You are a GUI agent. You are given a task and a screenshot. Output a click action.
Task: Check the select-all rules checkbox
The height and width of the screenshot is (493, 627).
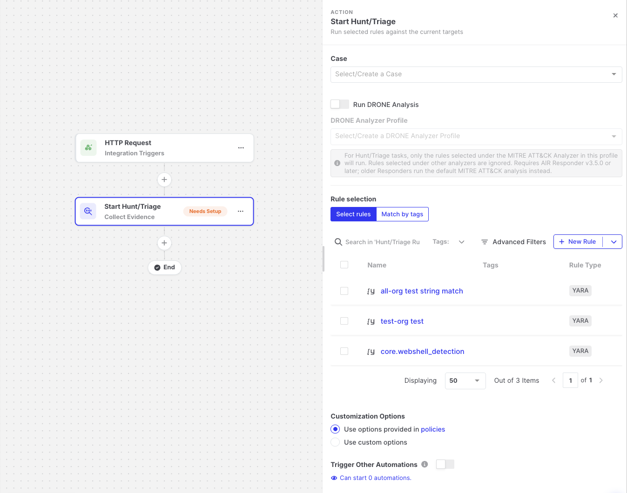[344, 265]
